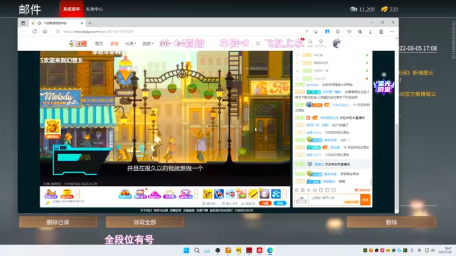Open the browser downloads icon
456x256 pixels.
pyautogui.click(x=370, y=32)
